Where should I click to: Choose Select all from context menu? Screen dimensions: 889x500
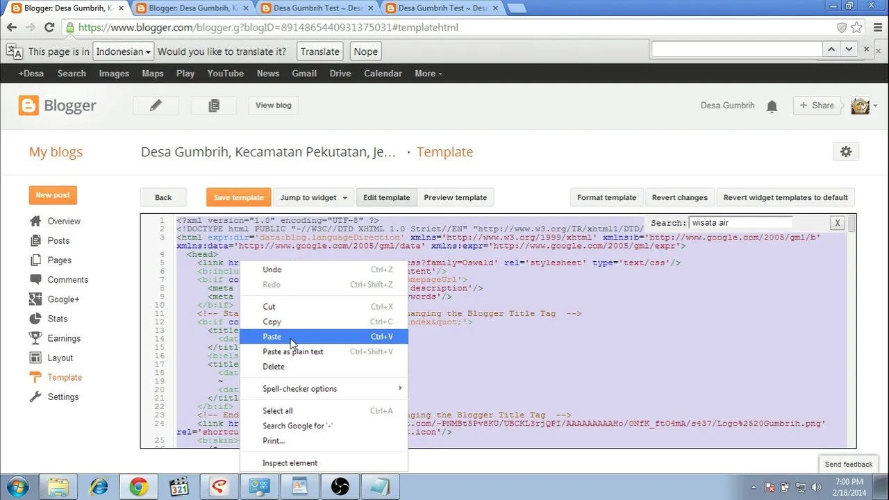coord(324,410)
